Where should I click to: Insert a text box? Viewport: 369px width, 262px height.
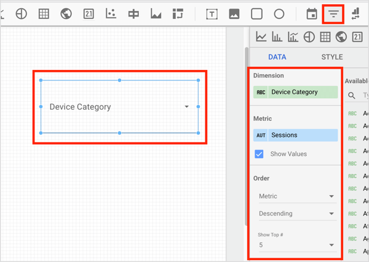pos(212,13)
